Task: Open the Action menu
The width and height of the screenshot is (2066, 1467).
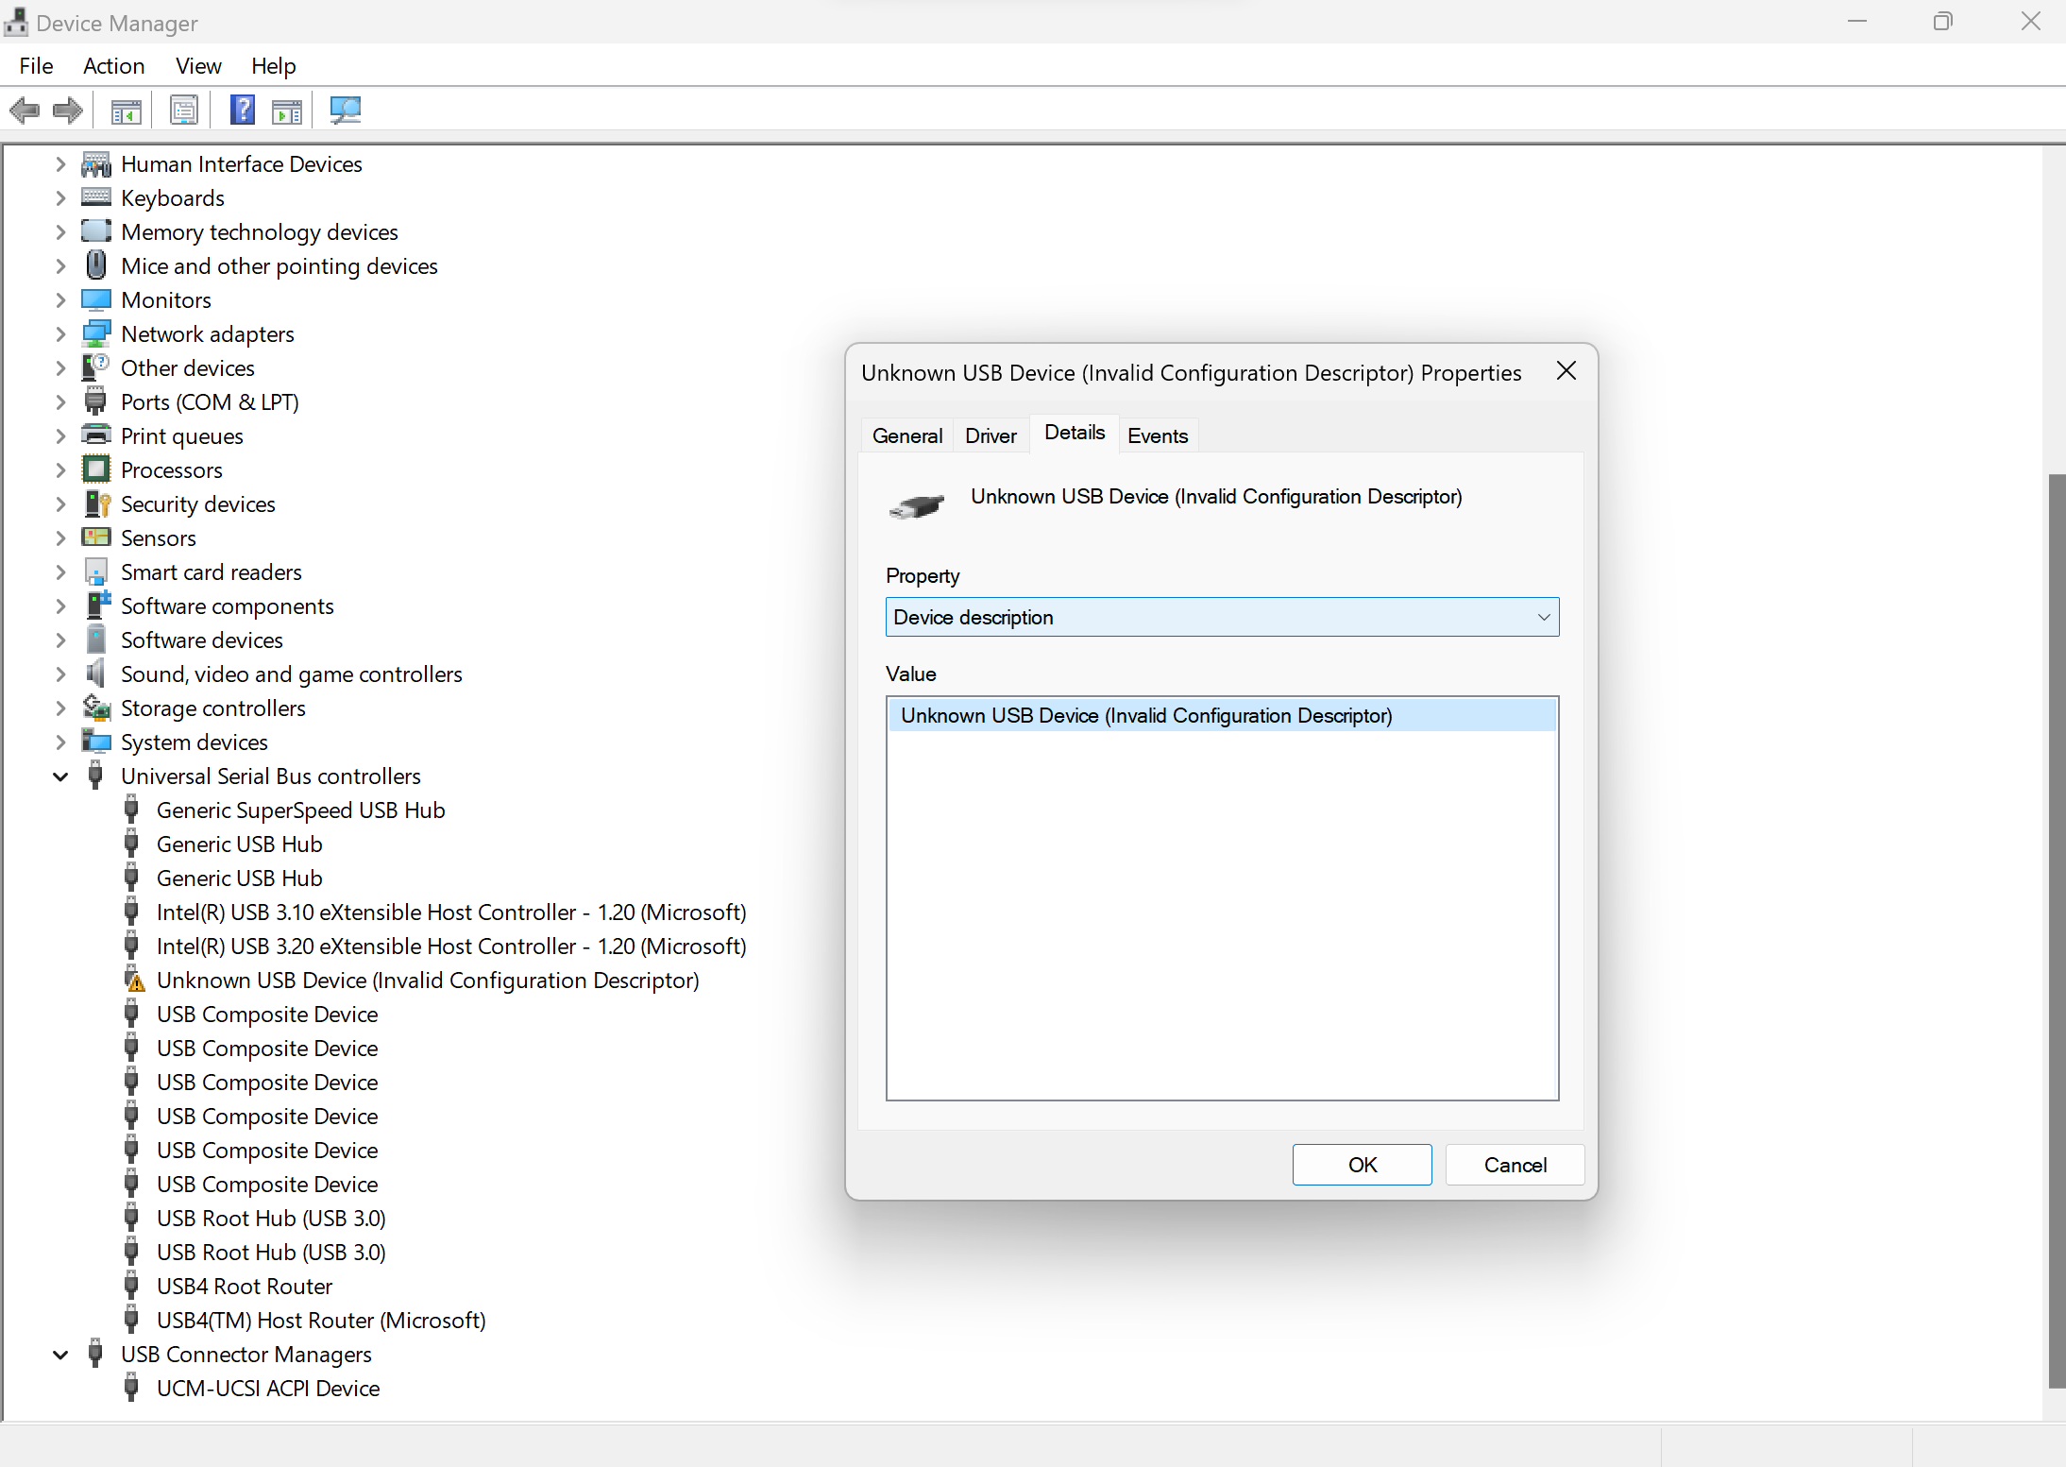Action: pyautogui.click(x=113, y=66)
